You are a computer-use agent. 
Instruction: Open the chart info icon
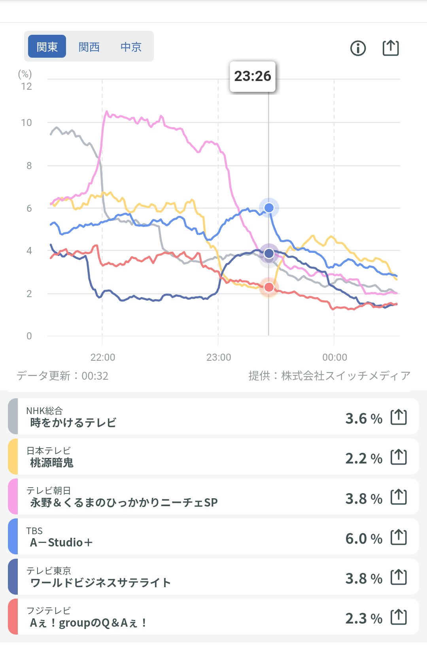(358, 48)
